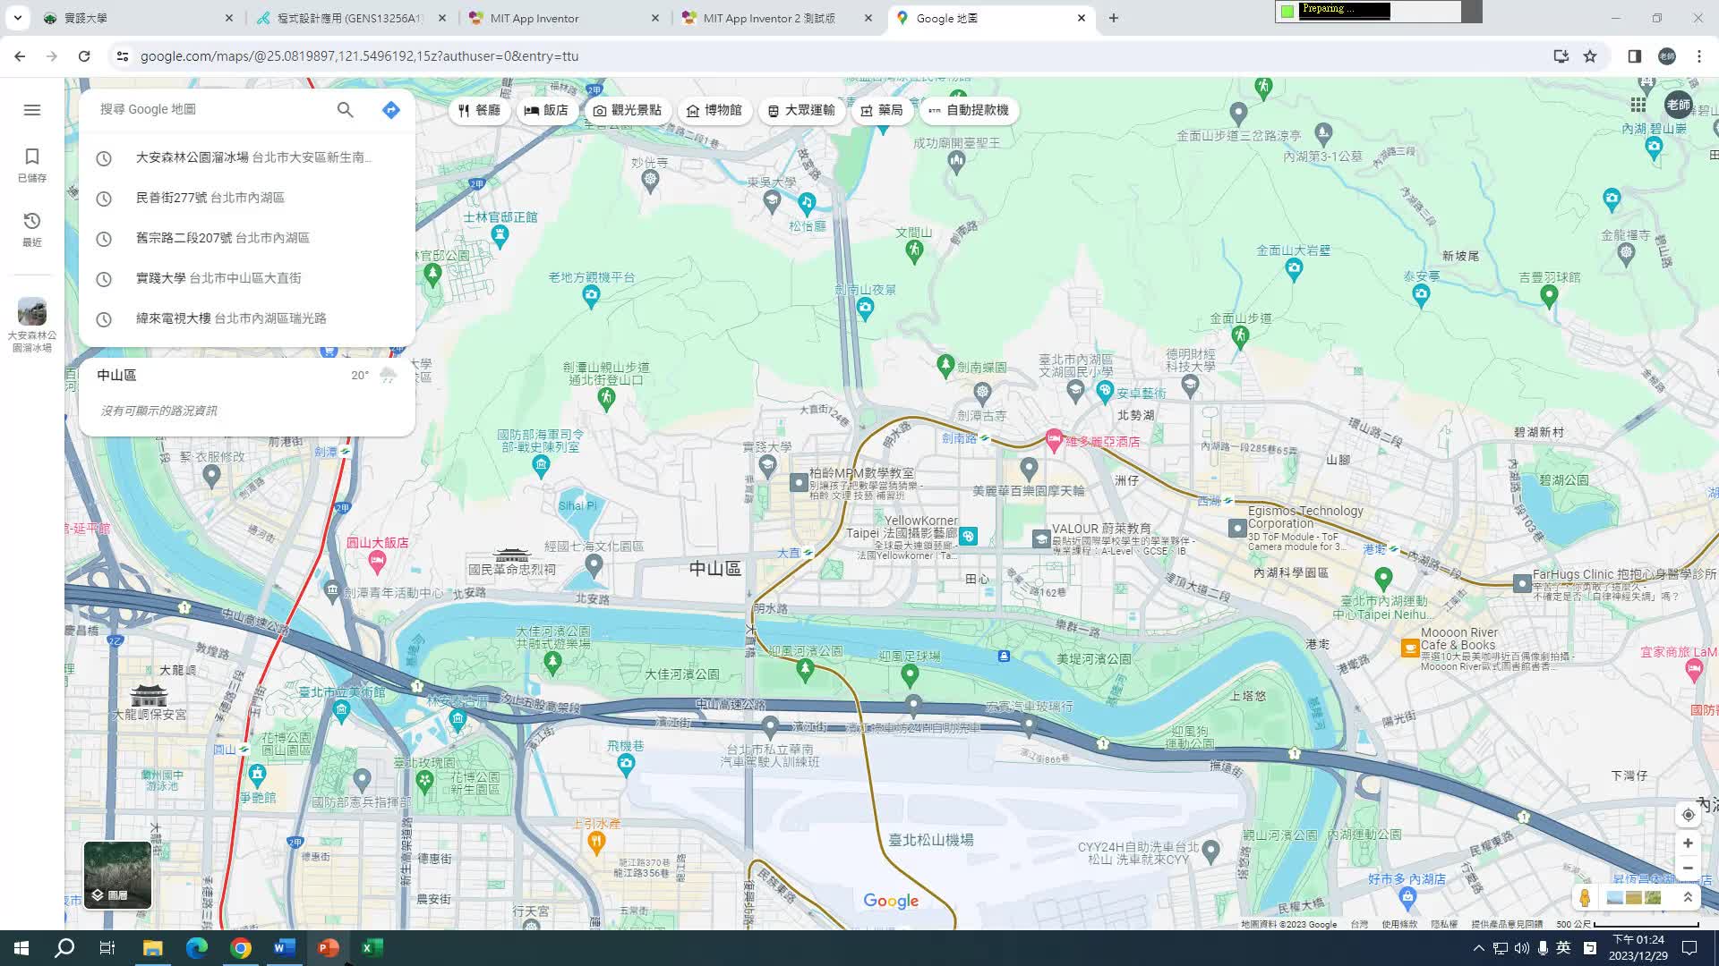This screenshot has height=966, width=1719.
Task: Filter map by Hotels (飯店)
Action: [x=546, y=110]
